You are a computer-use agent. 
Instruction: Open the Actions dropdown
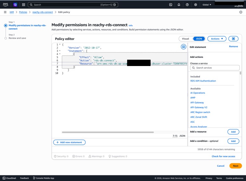click(x=217, y=39)
